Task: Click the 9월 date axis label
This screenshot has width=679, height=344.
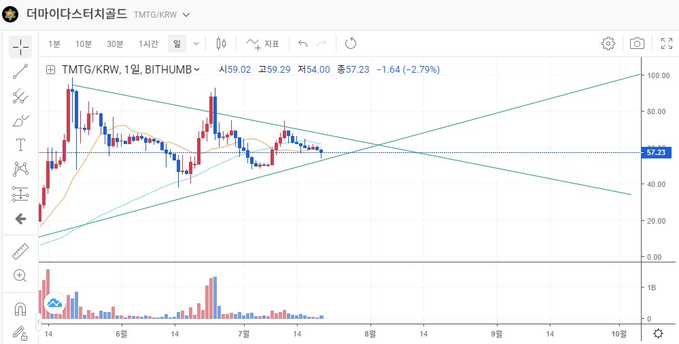Action: click(x=497, y=334)
